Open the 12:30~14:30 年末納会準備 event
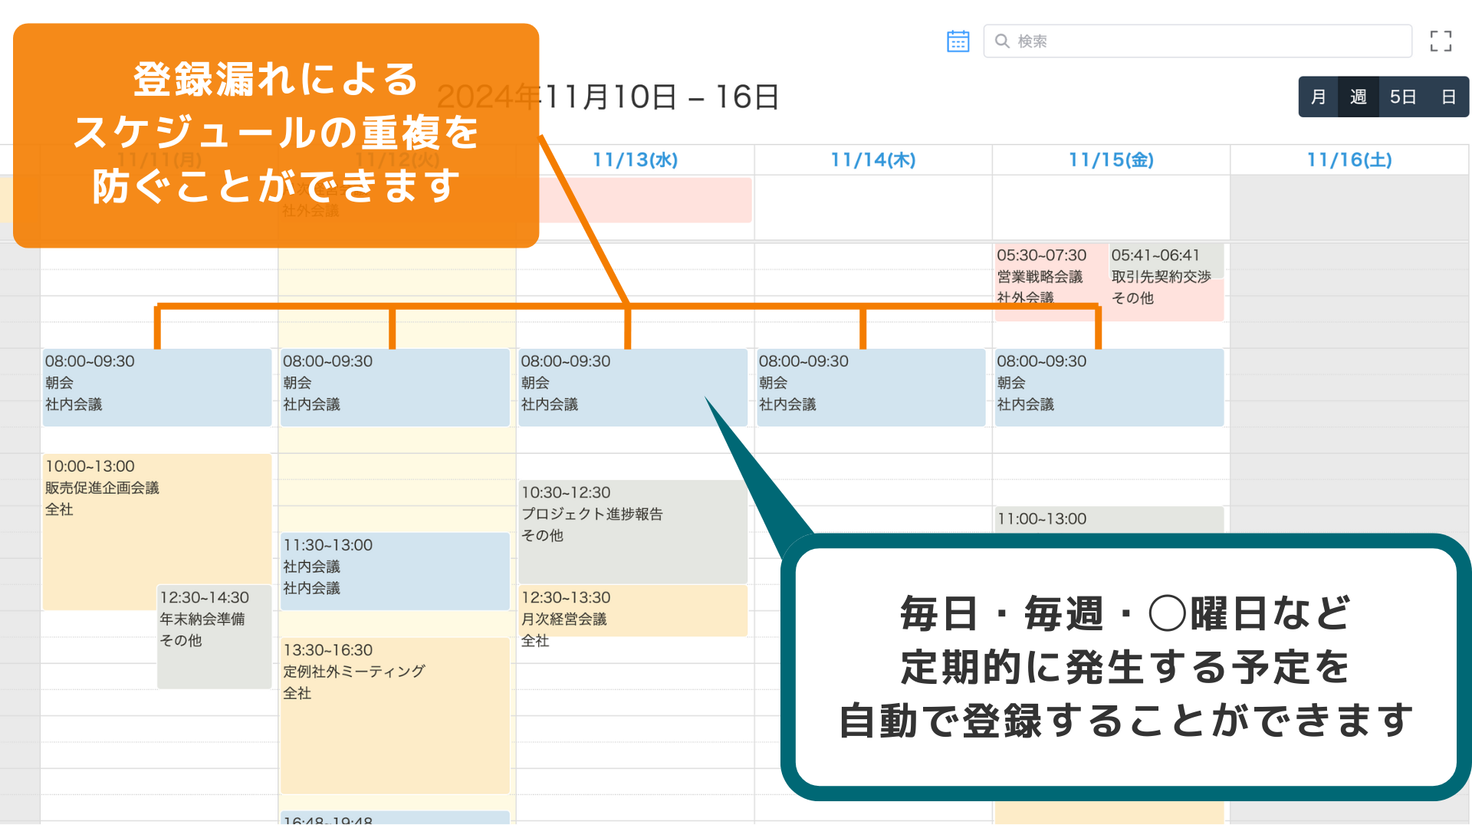This screenshot has height=828, width=1472. click(x=214, y=637)
